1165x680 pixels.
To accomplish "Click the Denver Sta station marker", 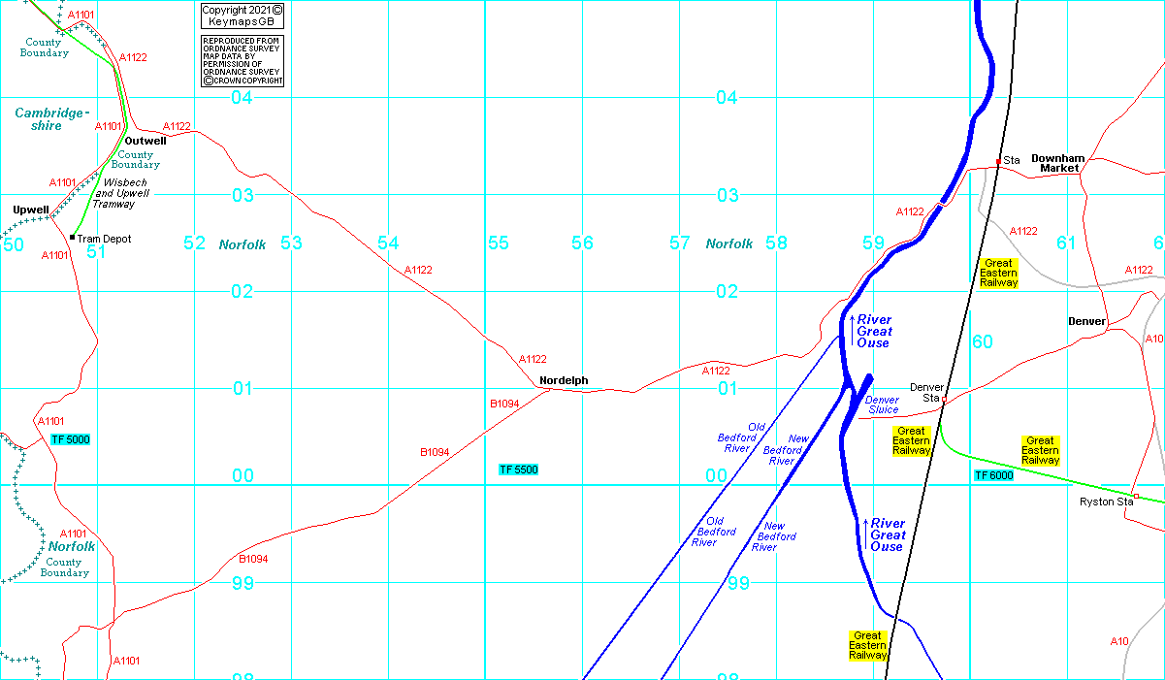I will click(945, 399).
